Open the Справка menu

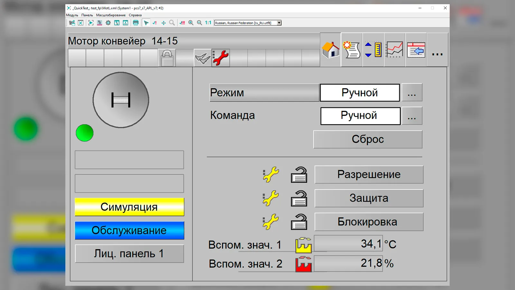(x=135, y=15)
